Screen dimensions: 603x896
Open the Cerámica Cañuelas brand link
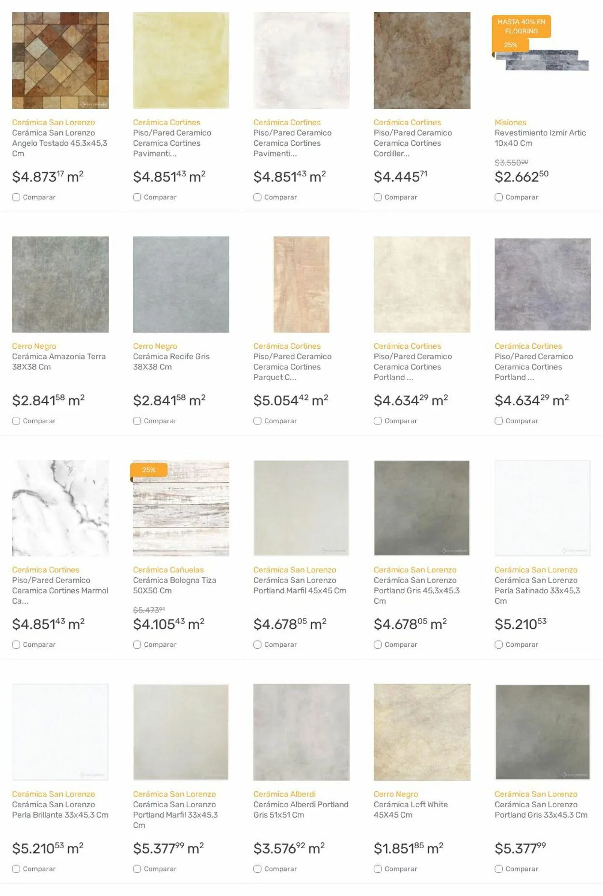coord(168,569)
